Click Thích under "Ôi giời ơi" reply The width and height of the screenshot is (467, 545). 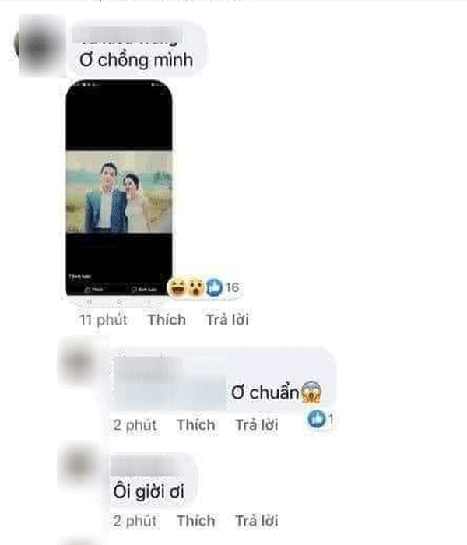pyautogui.click(x=195, y=521)
